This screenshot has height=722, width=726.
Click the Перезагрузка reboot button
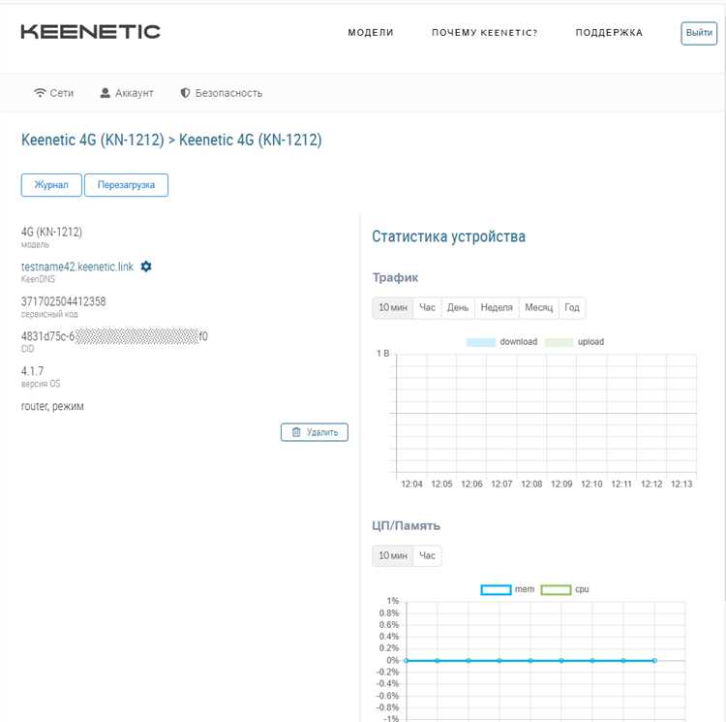(126, 185)
